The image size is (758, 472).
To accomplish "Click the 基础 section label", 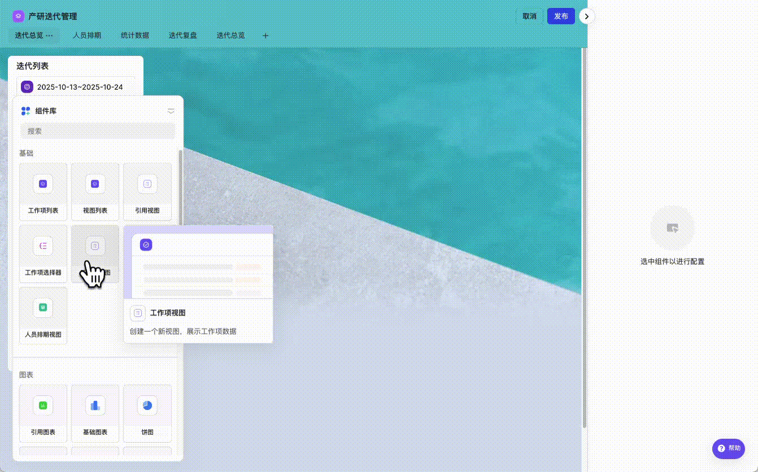I will point(27,154).
